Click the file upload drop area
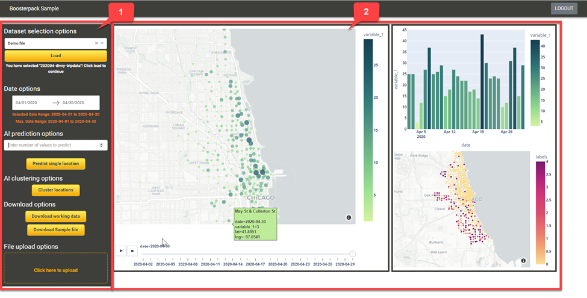 55,270
